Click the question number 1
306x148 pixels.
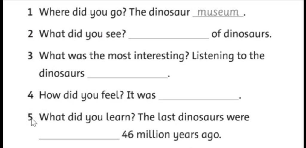click(30, 13)
